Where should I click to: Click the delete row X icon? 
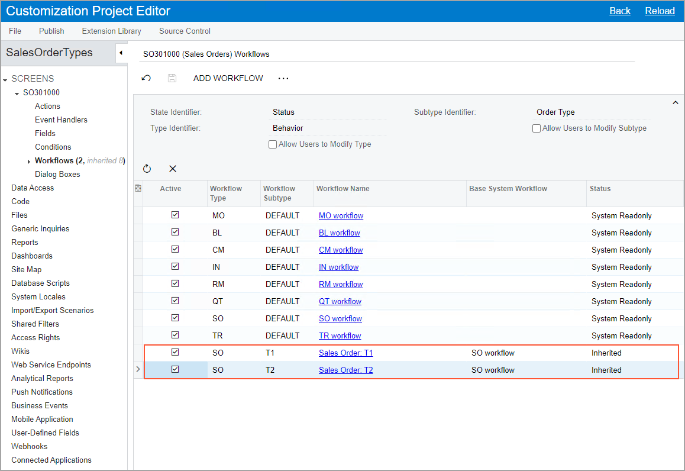tap(173, 169)
